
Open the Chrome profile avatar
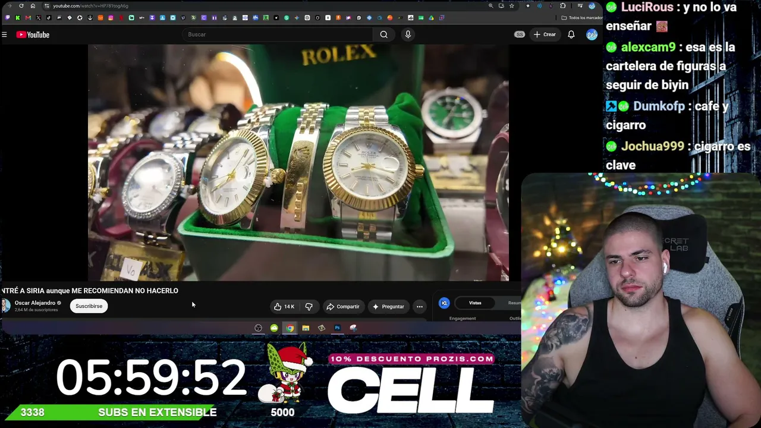(592, 6)
